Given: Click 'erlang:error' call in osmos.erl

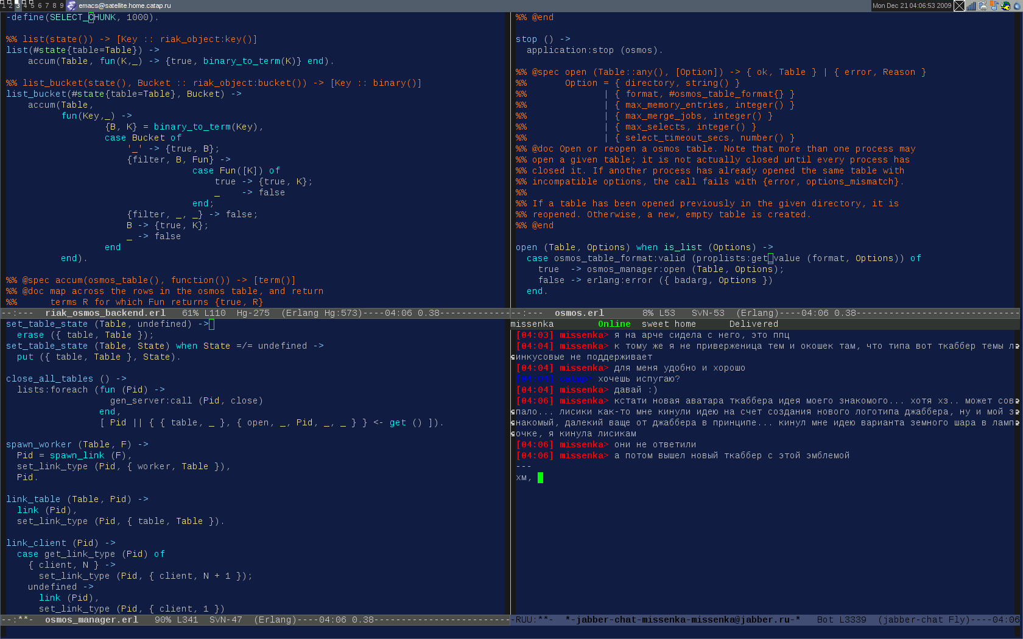Looking at the screenshot, I should (619, 280).
